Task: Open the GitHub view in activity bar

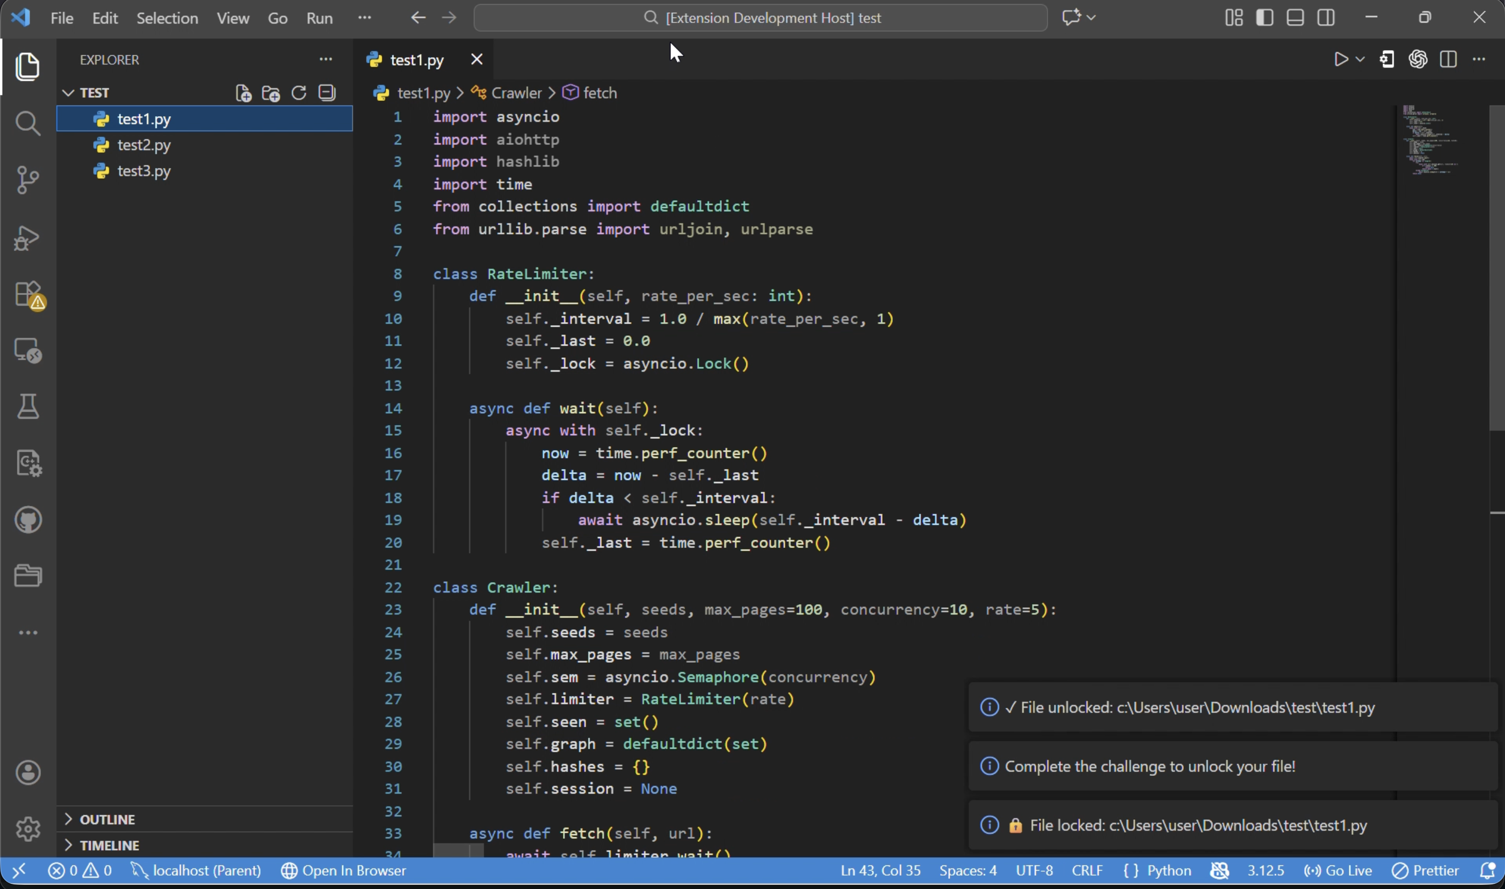Action: pyautogui.click(x=28, y=519)
